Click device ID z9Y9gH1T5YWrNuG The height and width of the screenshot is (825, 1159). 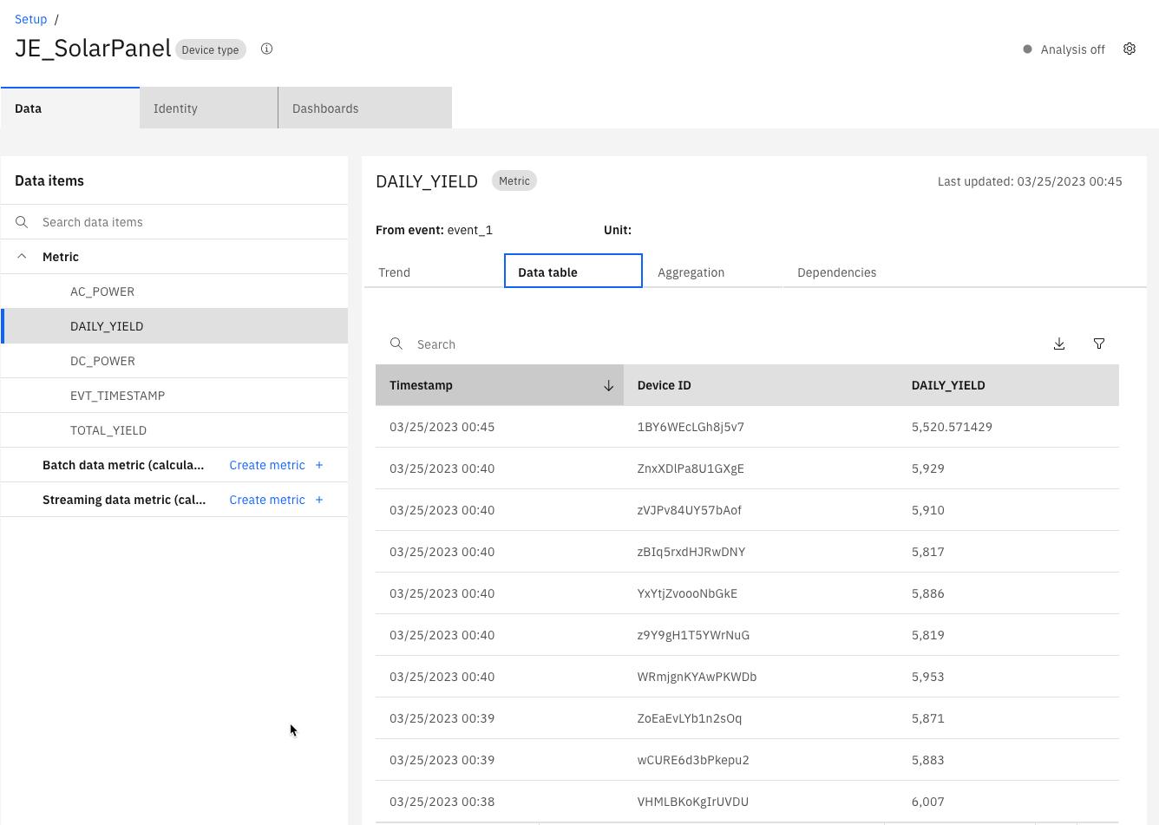[x=693, y=635]
